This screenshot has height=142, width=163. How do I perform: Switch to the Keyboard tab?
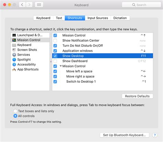(43, 18)
